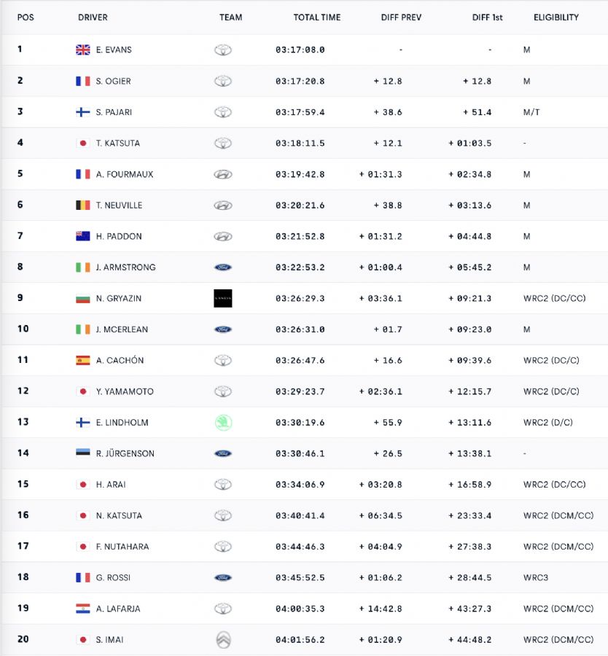The image size is (608, 656).
Task: Click the UK flag beside E. Evans
Action: (83, 50)
